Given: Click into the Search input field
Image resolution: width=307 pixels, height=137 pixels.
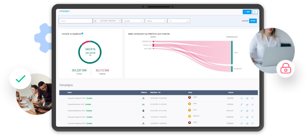Looking at the screenshot, I should click(x=76, y=21).
